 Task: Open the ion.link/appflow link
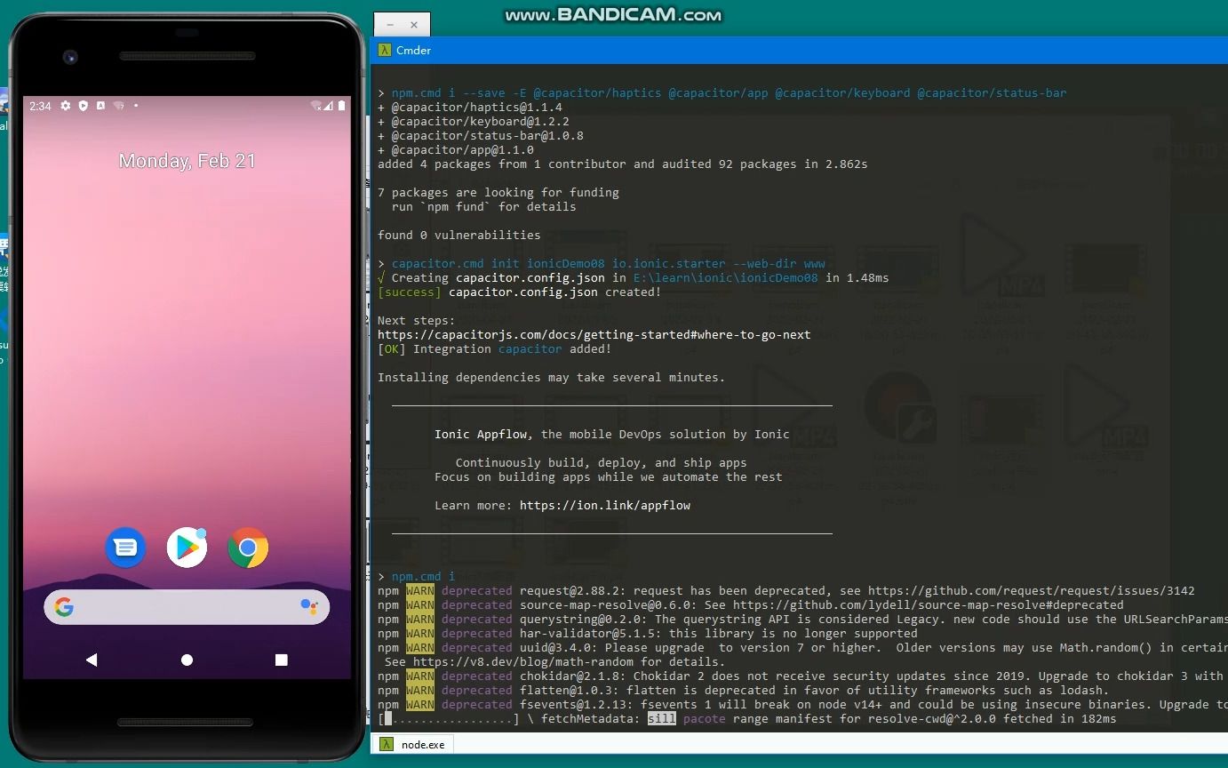point(605,506)
